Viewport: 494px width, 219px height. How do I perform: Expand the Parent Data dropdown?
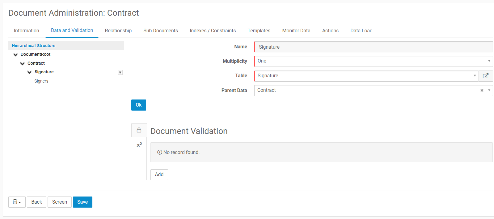tap(489, 91)
